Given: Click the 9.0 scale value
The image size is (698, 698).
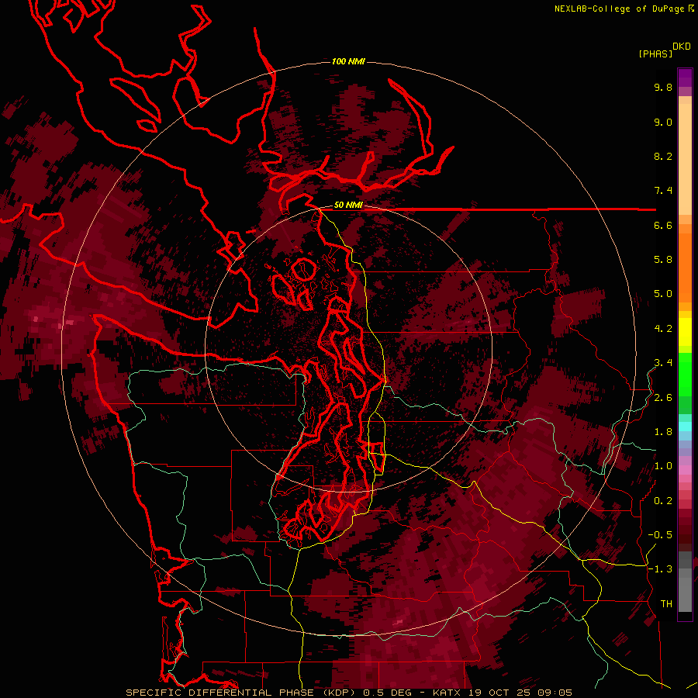Looking at the screenshot, I should coord(663,122).
